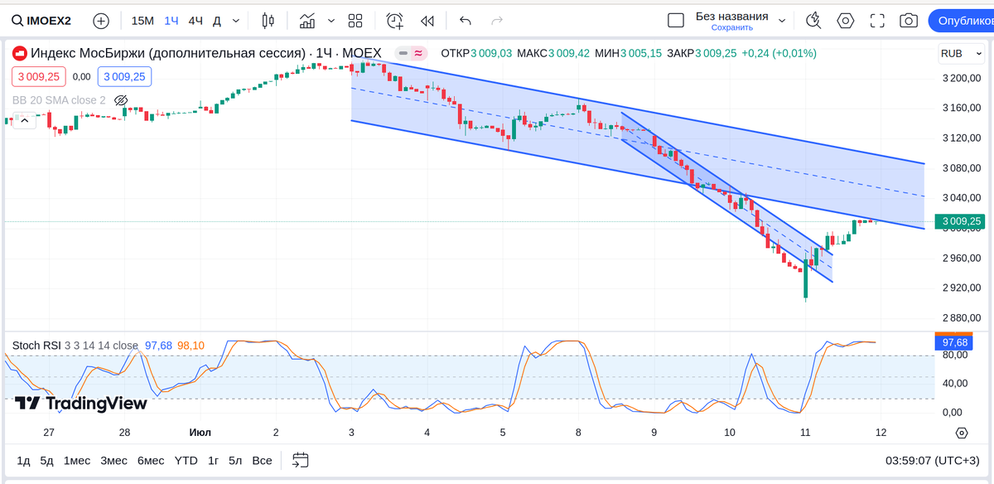Screen dimensions: 994x484
Task: Click the red sell price 3 009,25
Action: (x=37, y=77)
